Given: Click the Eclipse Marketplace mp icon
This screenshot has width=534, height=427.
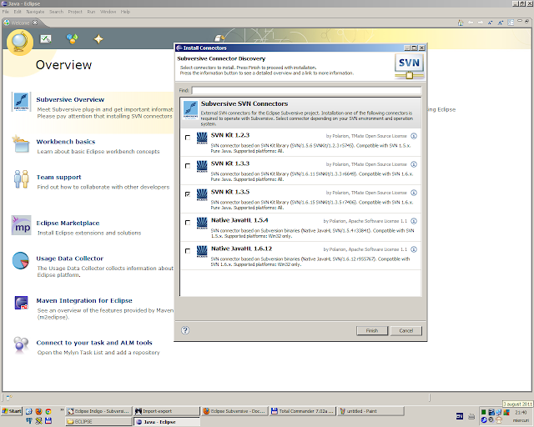Looking at the screenshot, I should (x=22, y=225).
